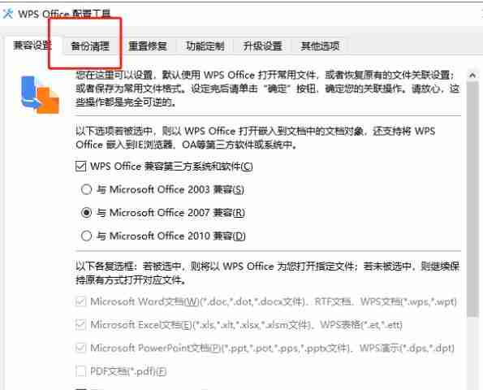Open the 重置修复 tab
Image resolution: width=483 pixels, height=390 pixels.
tap(148, 46)
